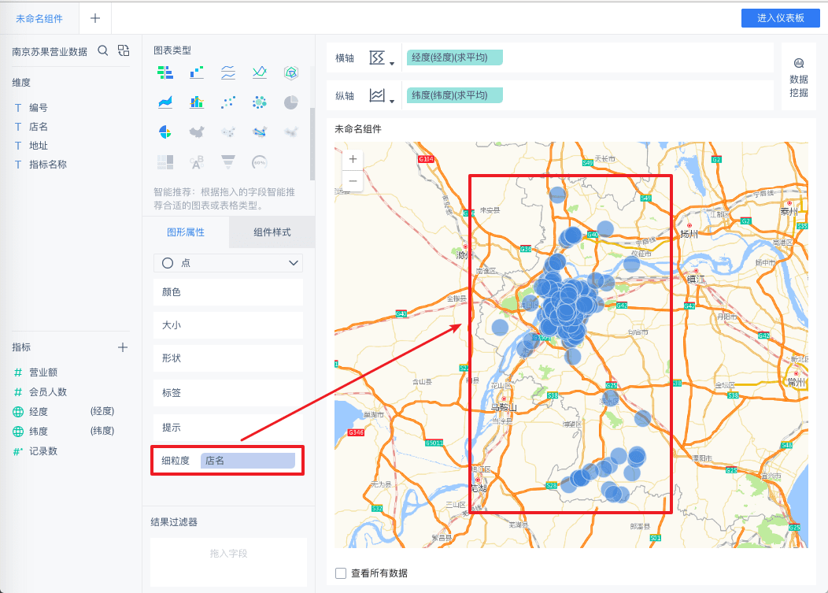Add a new indicator with the plus icon
The width and height of the screenshot is (828, 593).
point(123,347)
